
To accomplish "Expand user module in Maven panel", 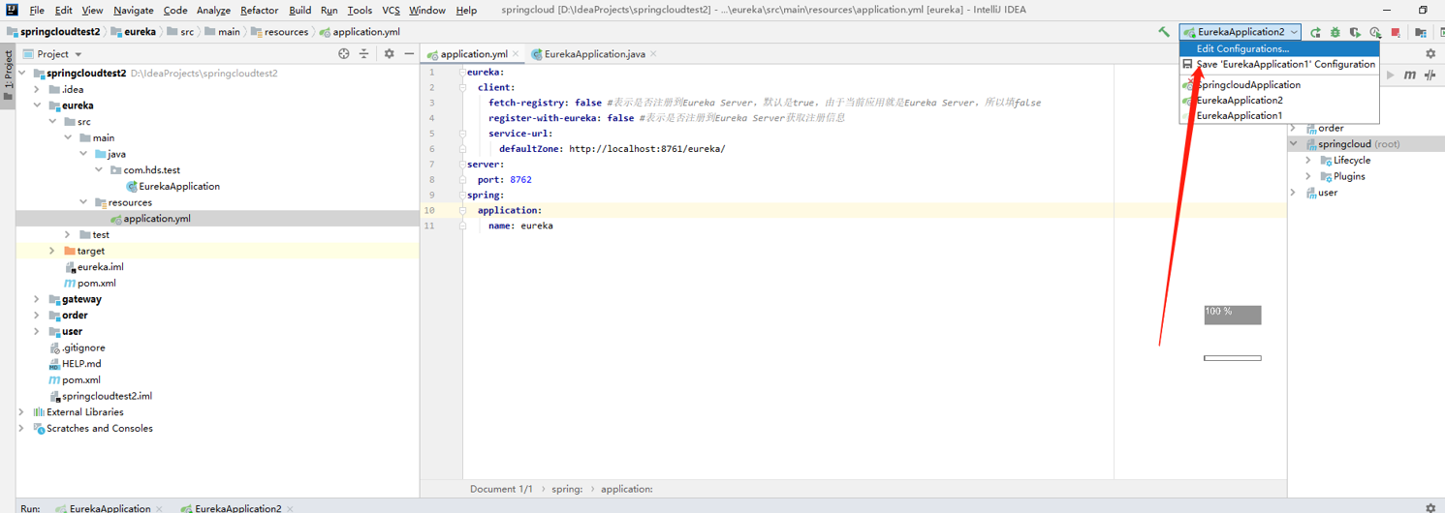I will [1293, 193].
